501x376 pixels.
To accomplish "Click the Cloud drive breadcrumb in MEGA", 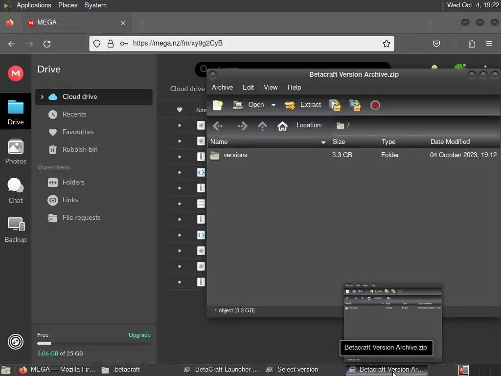I will tap(187, 89).
